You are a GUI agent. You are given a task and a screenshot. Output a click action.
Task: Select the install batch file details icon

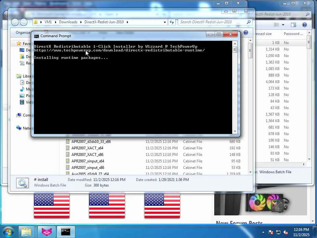(22, 183)
